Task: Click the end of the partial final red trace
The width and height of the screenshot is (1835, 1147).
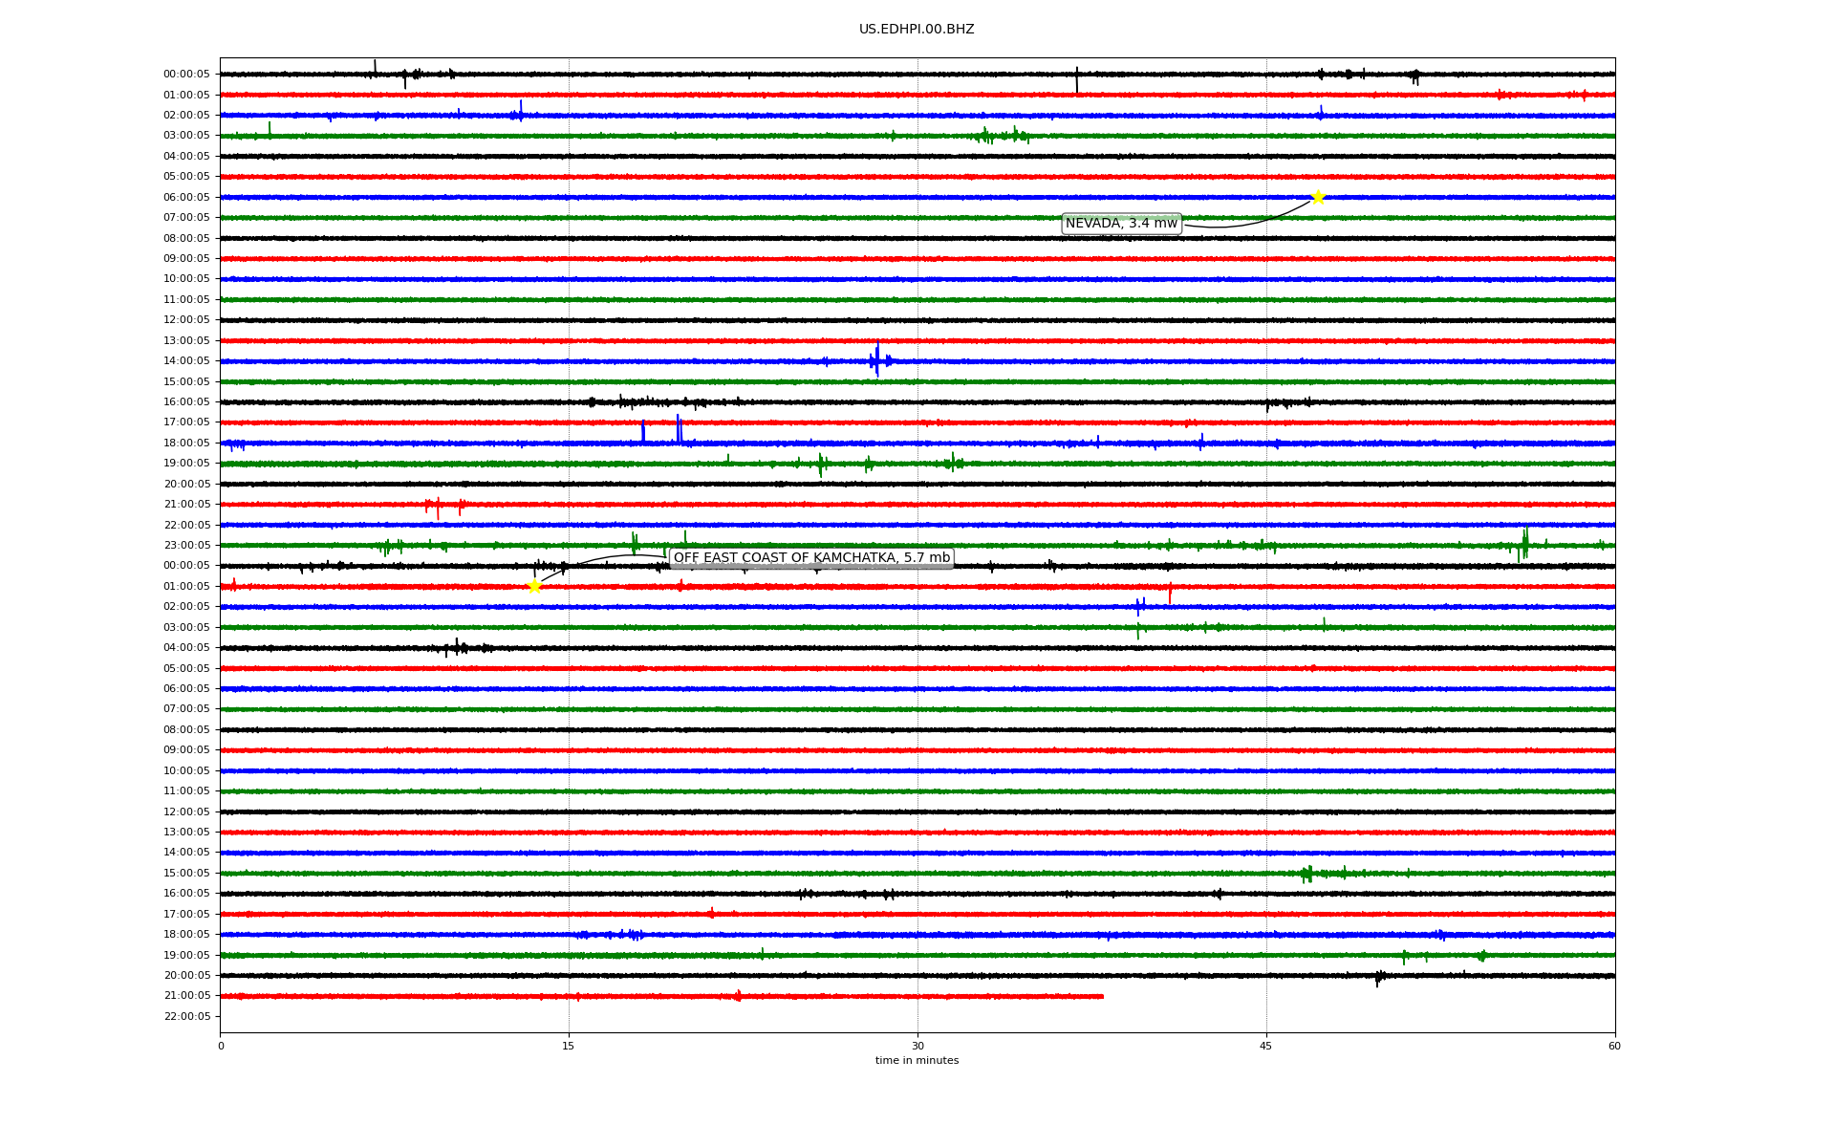Action: [x=1102, y=996]
